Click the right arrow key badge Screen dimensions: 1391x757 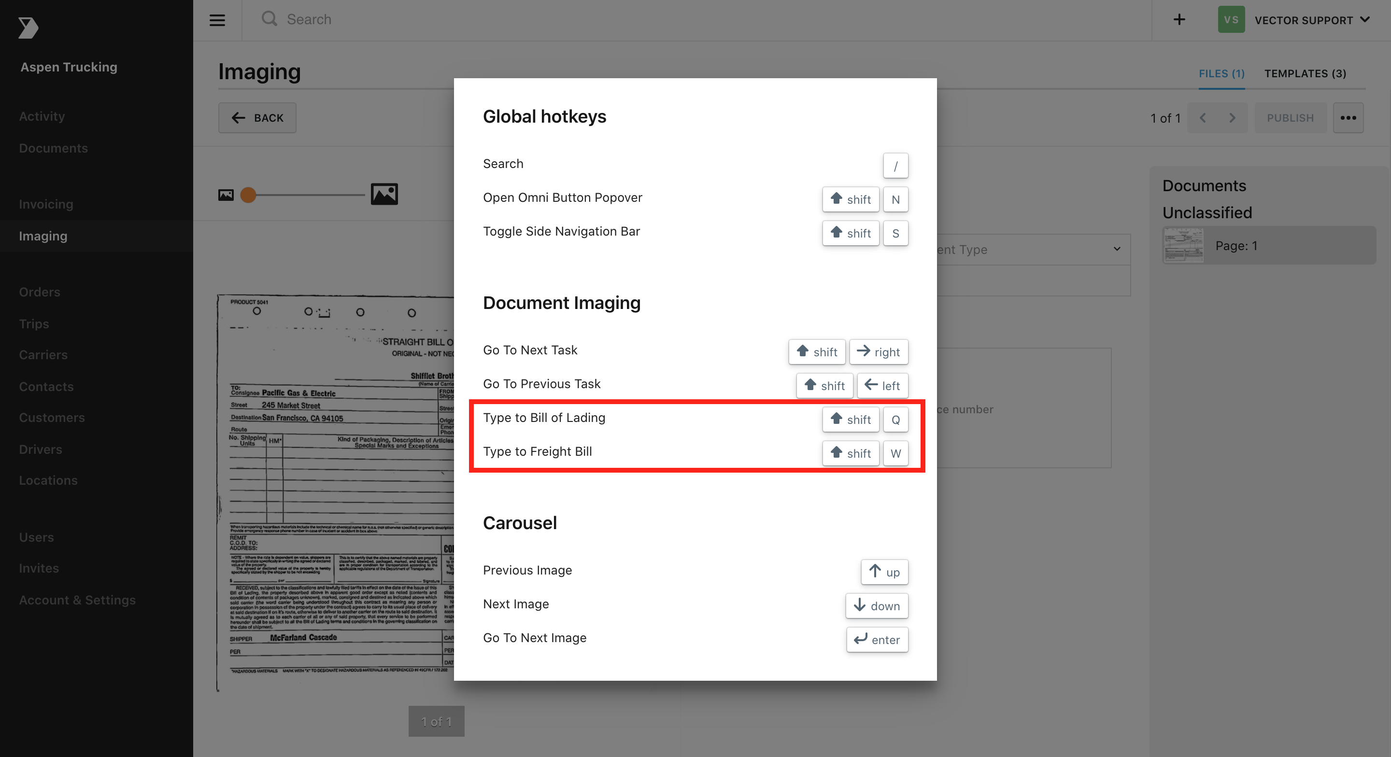pos(879,352)
